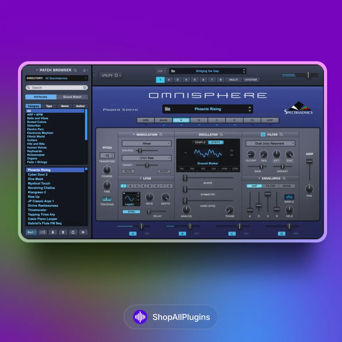This screenshot has height=342, width=342.
Task: Click link icon next to layer A
Action: pyautogui.click(x=147, y=234)
